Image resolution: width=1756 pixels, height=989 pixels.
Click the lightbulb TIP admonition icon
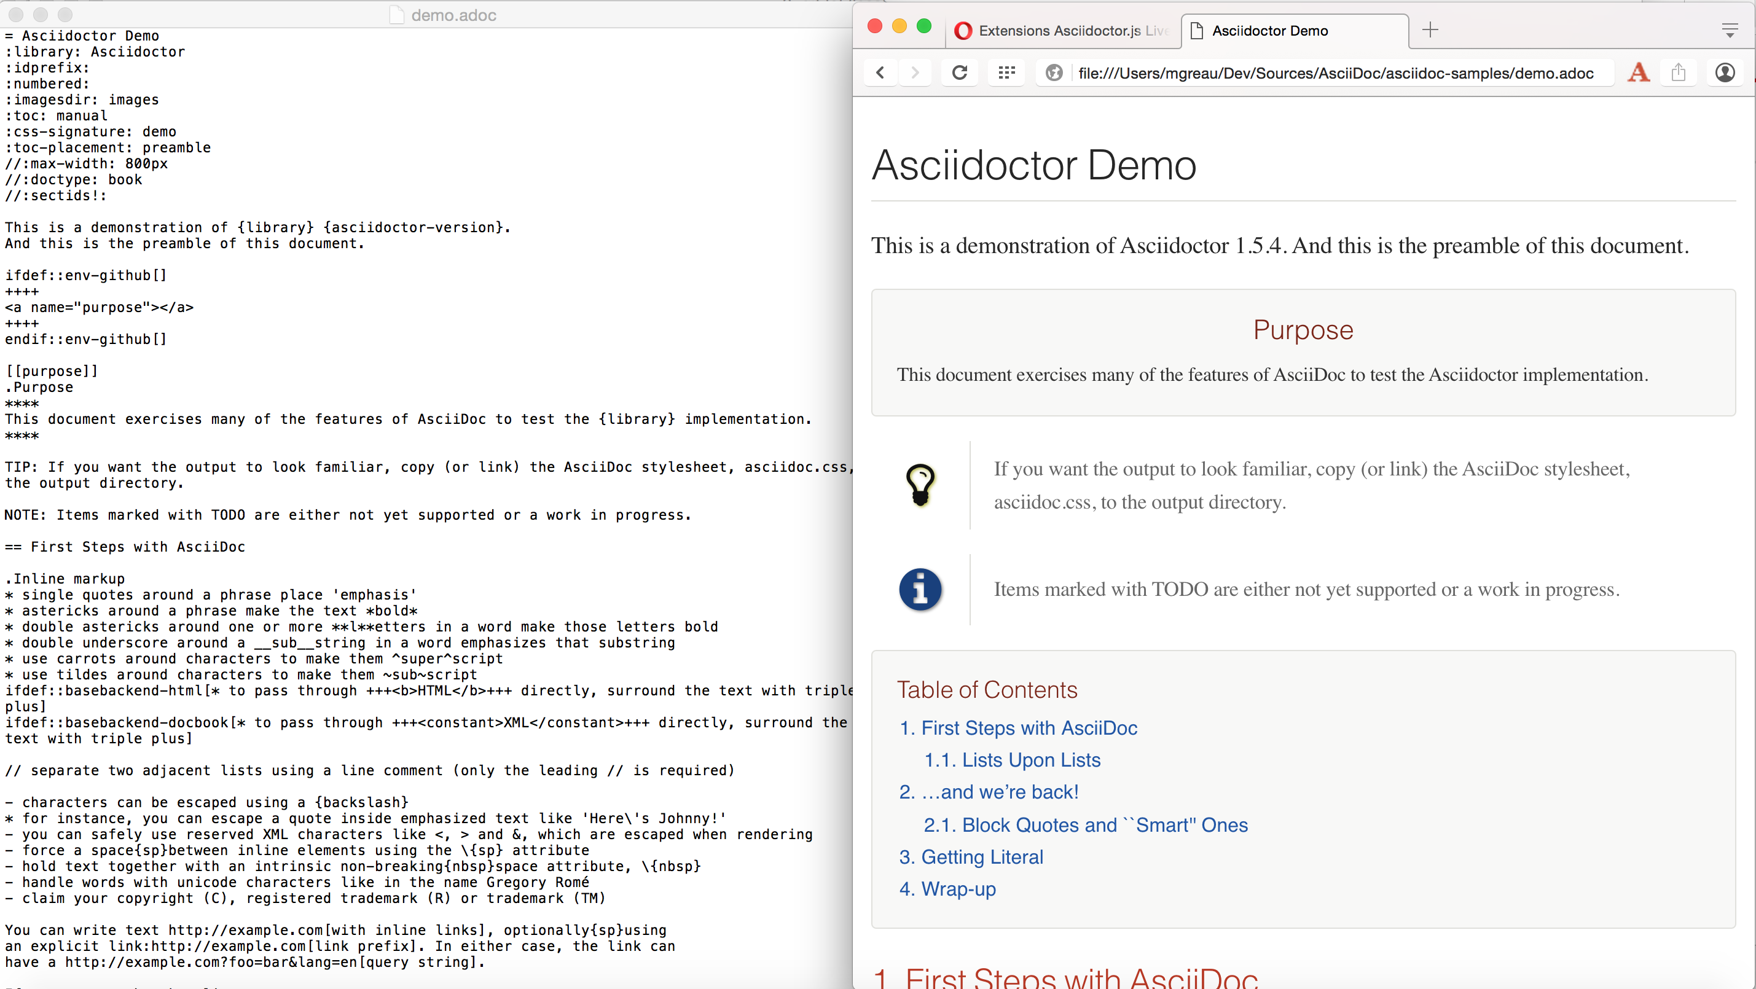[x=919, y=485]
